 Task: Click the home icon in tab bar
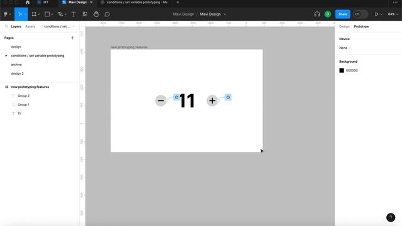28,3
